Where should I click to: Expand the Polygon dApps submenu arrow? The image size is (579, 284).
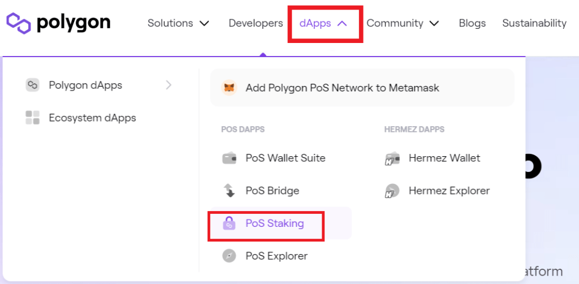pyautogui.click(x=168, y=85)
